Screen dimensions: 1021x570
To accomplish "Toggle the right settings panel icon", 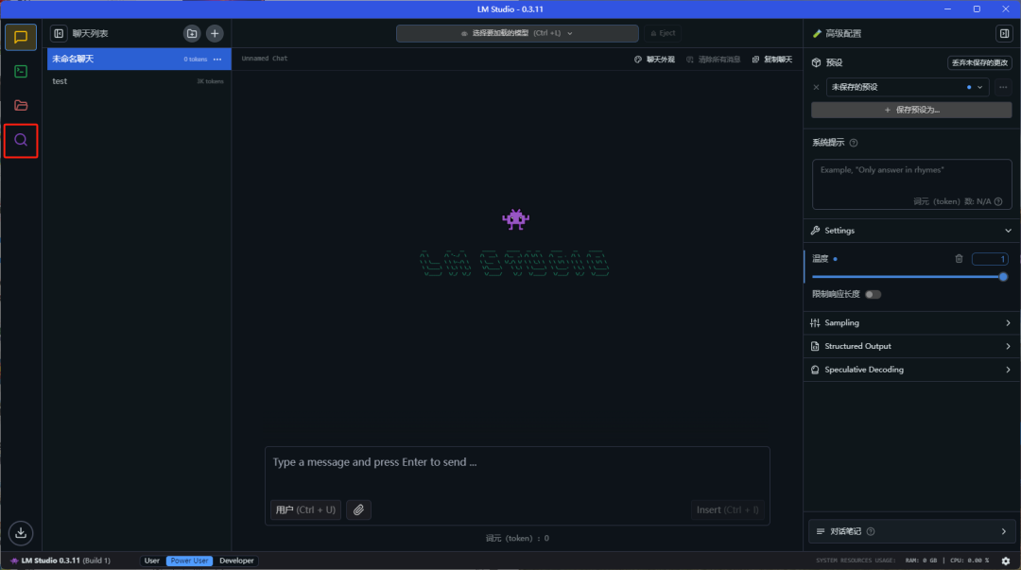I will [x=1004, y=33].
